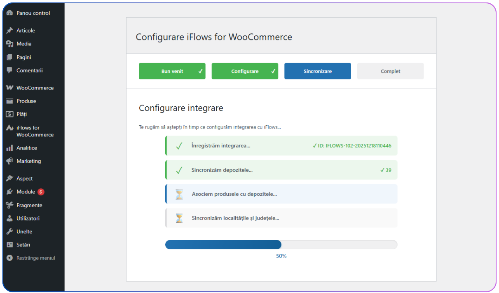Open the Unelte tools icon
The width and height of the screenshot is (499, 293).
pos(9,231)
